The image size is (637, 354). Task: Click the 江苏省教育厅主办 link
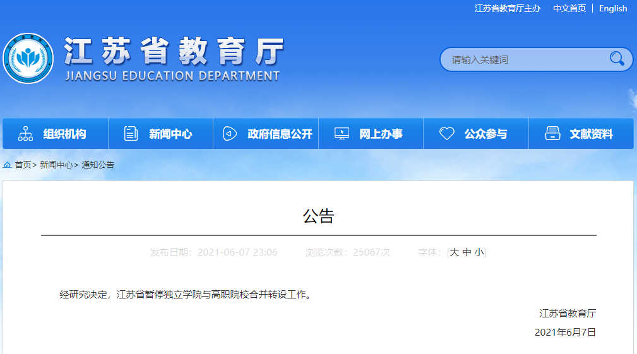pyautogui.click(x=508, y=9)
